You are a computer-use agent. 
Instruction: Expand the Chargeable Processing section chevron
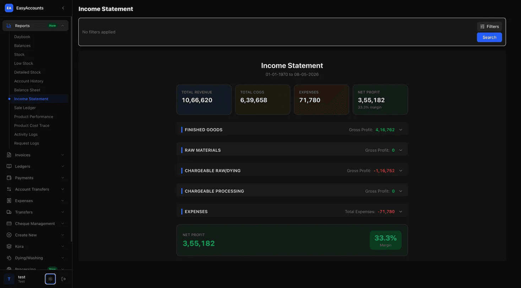point(401,191)
